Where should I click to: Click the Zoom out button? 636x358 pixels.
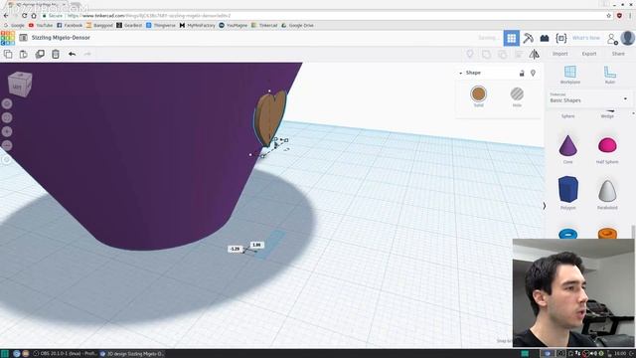(7, 145)
